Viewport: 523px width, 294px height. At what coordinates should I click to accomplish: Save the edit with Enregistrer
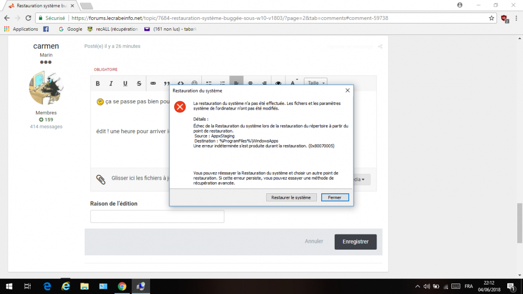(356, 242)
